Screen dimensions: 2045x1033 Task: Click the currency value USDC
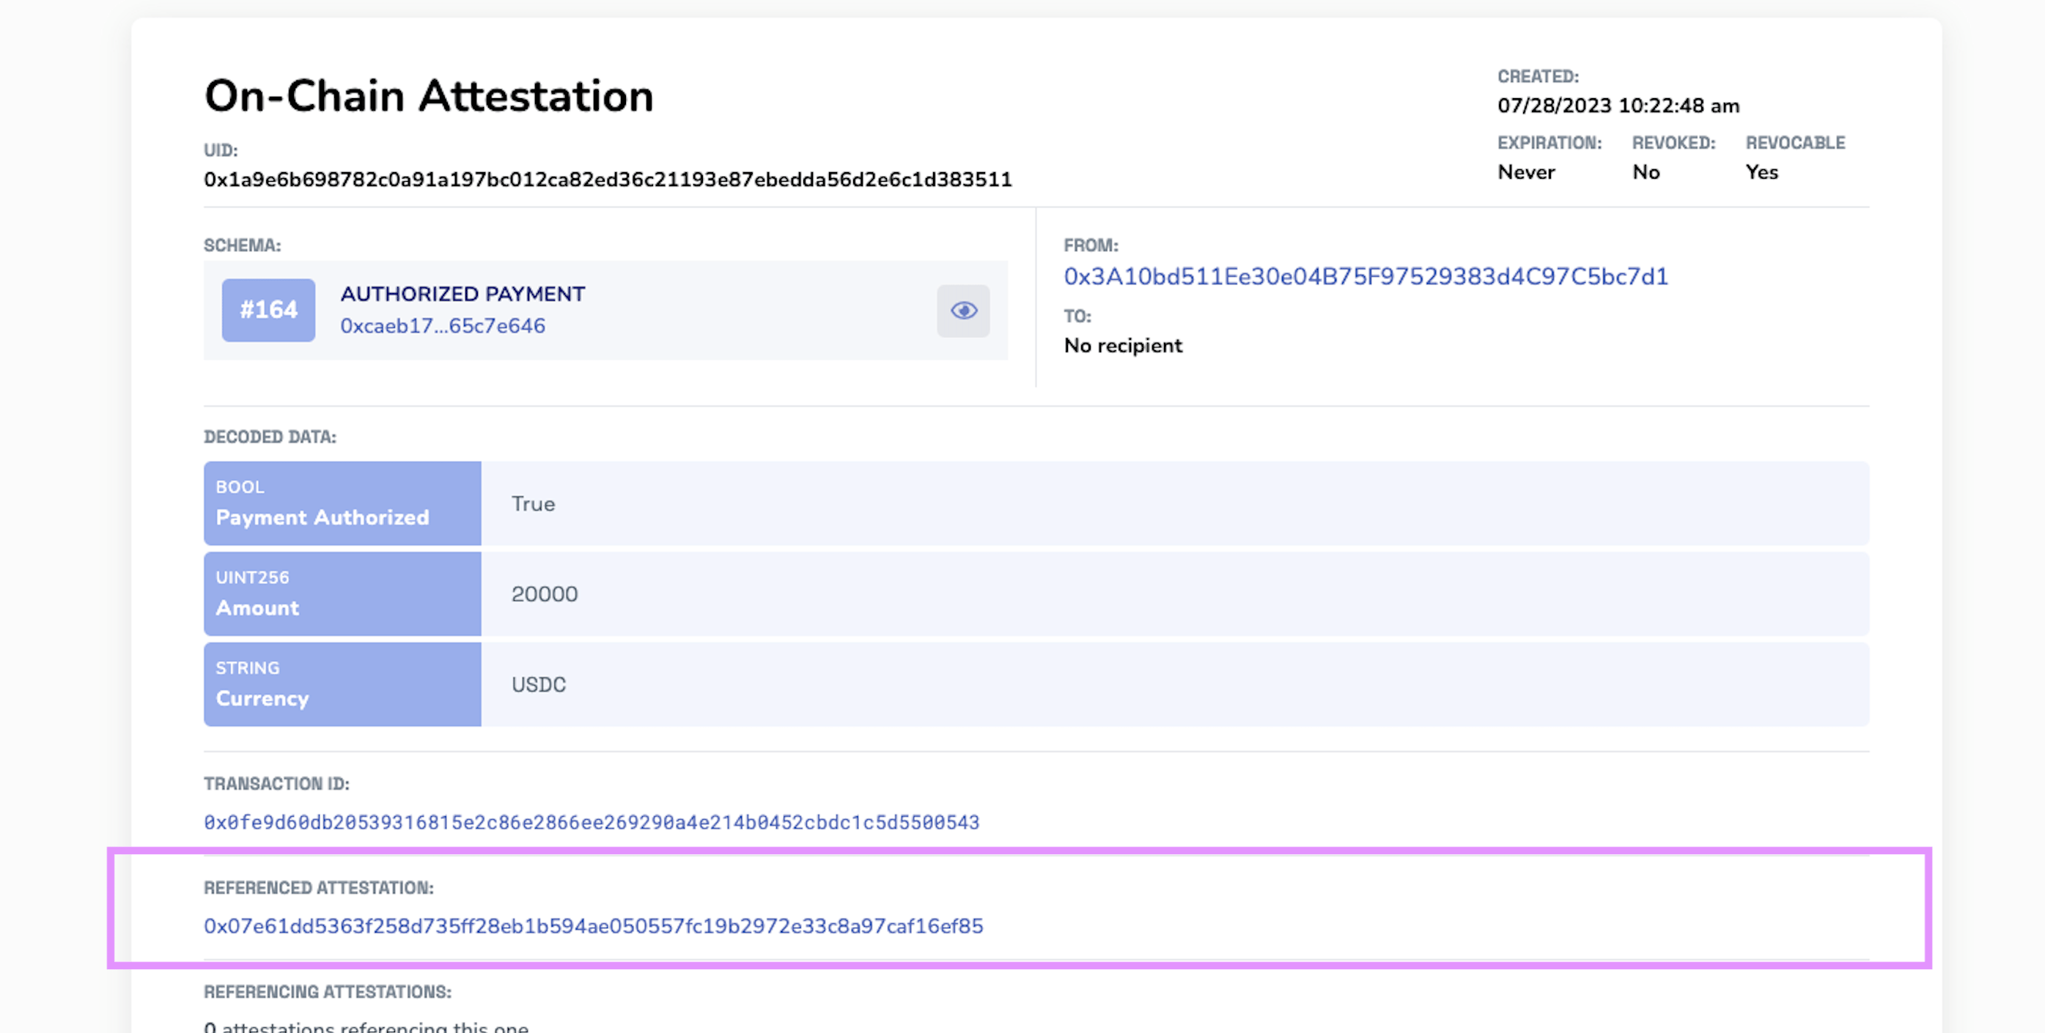pyautogui.click(x=538, y=685)
